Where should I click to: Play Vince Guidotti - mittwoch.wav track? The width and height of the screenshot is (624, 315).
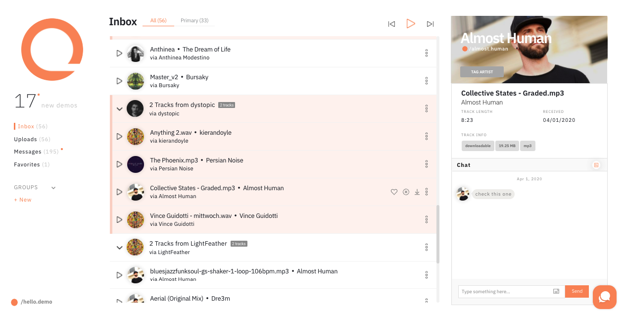click(119, 219)
